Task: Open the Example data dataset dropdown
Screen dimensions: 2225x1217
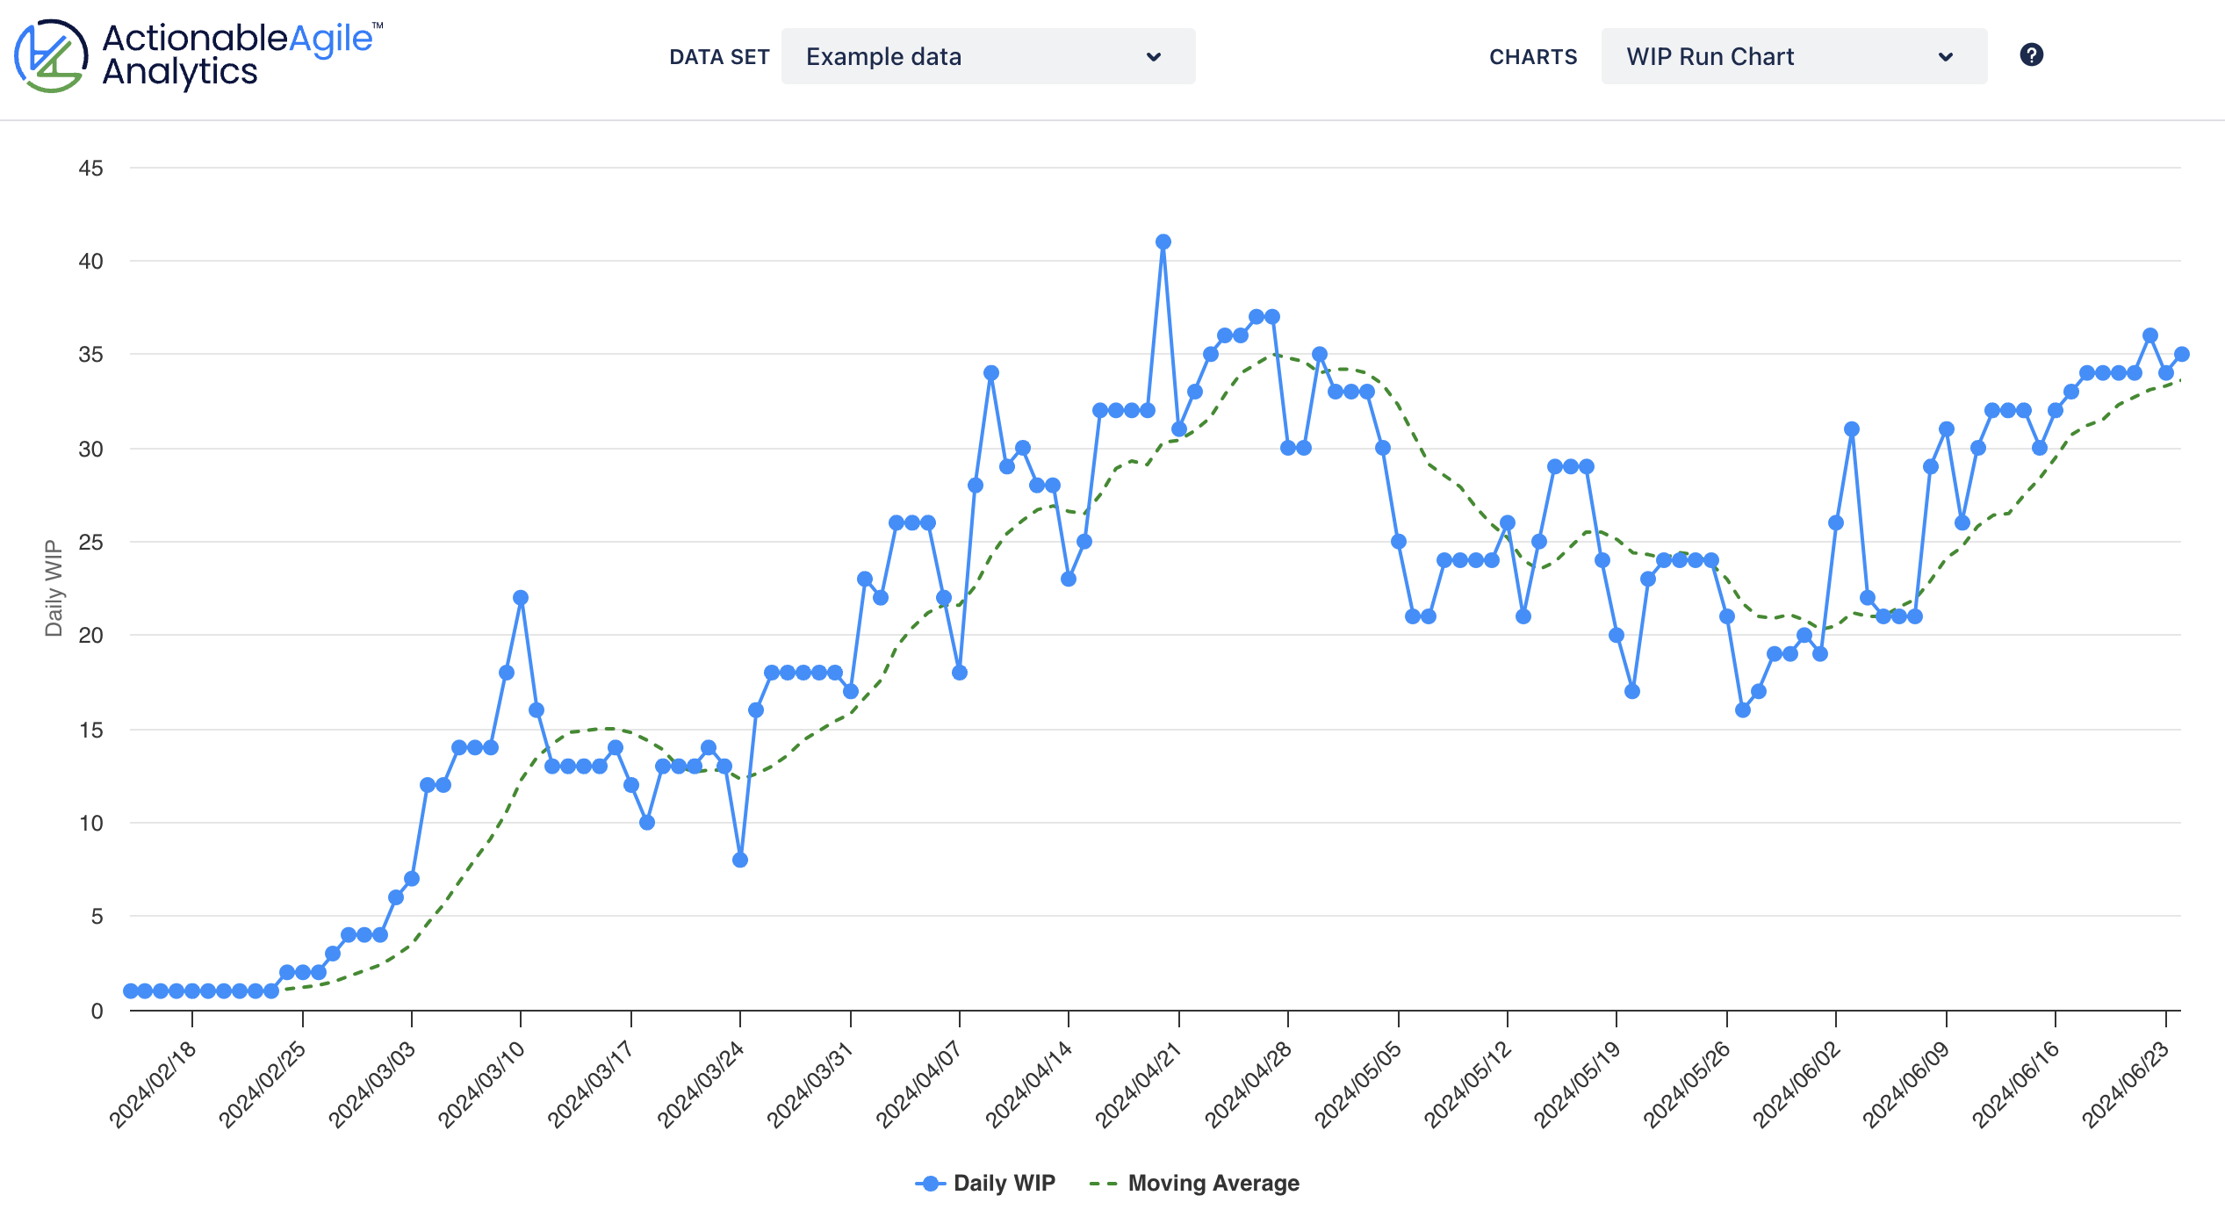Action: [x=987, y=56]
